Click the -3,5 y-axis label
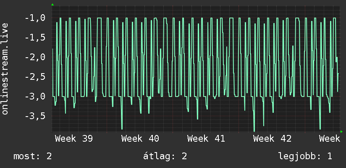The width and height of the screenshot is (346, 168). pyautogui.click(x=35, y=117)
